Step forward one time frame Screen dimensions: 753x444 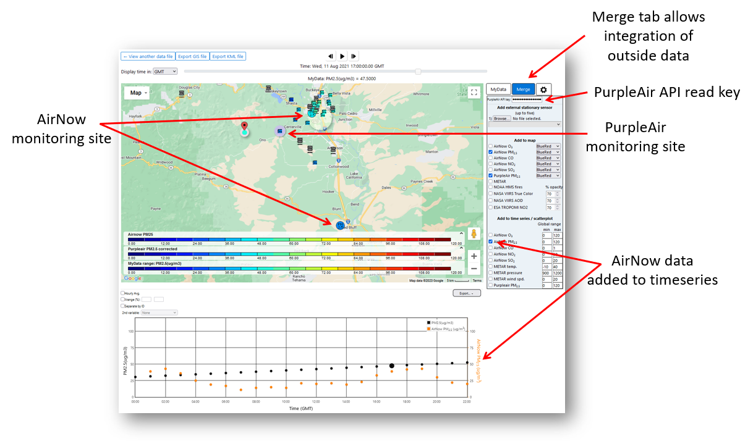(x=353, y=56)
